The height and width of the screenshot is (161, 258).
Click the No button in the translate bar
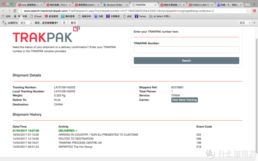(x=64, y=23)
